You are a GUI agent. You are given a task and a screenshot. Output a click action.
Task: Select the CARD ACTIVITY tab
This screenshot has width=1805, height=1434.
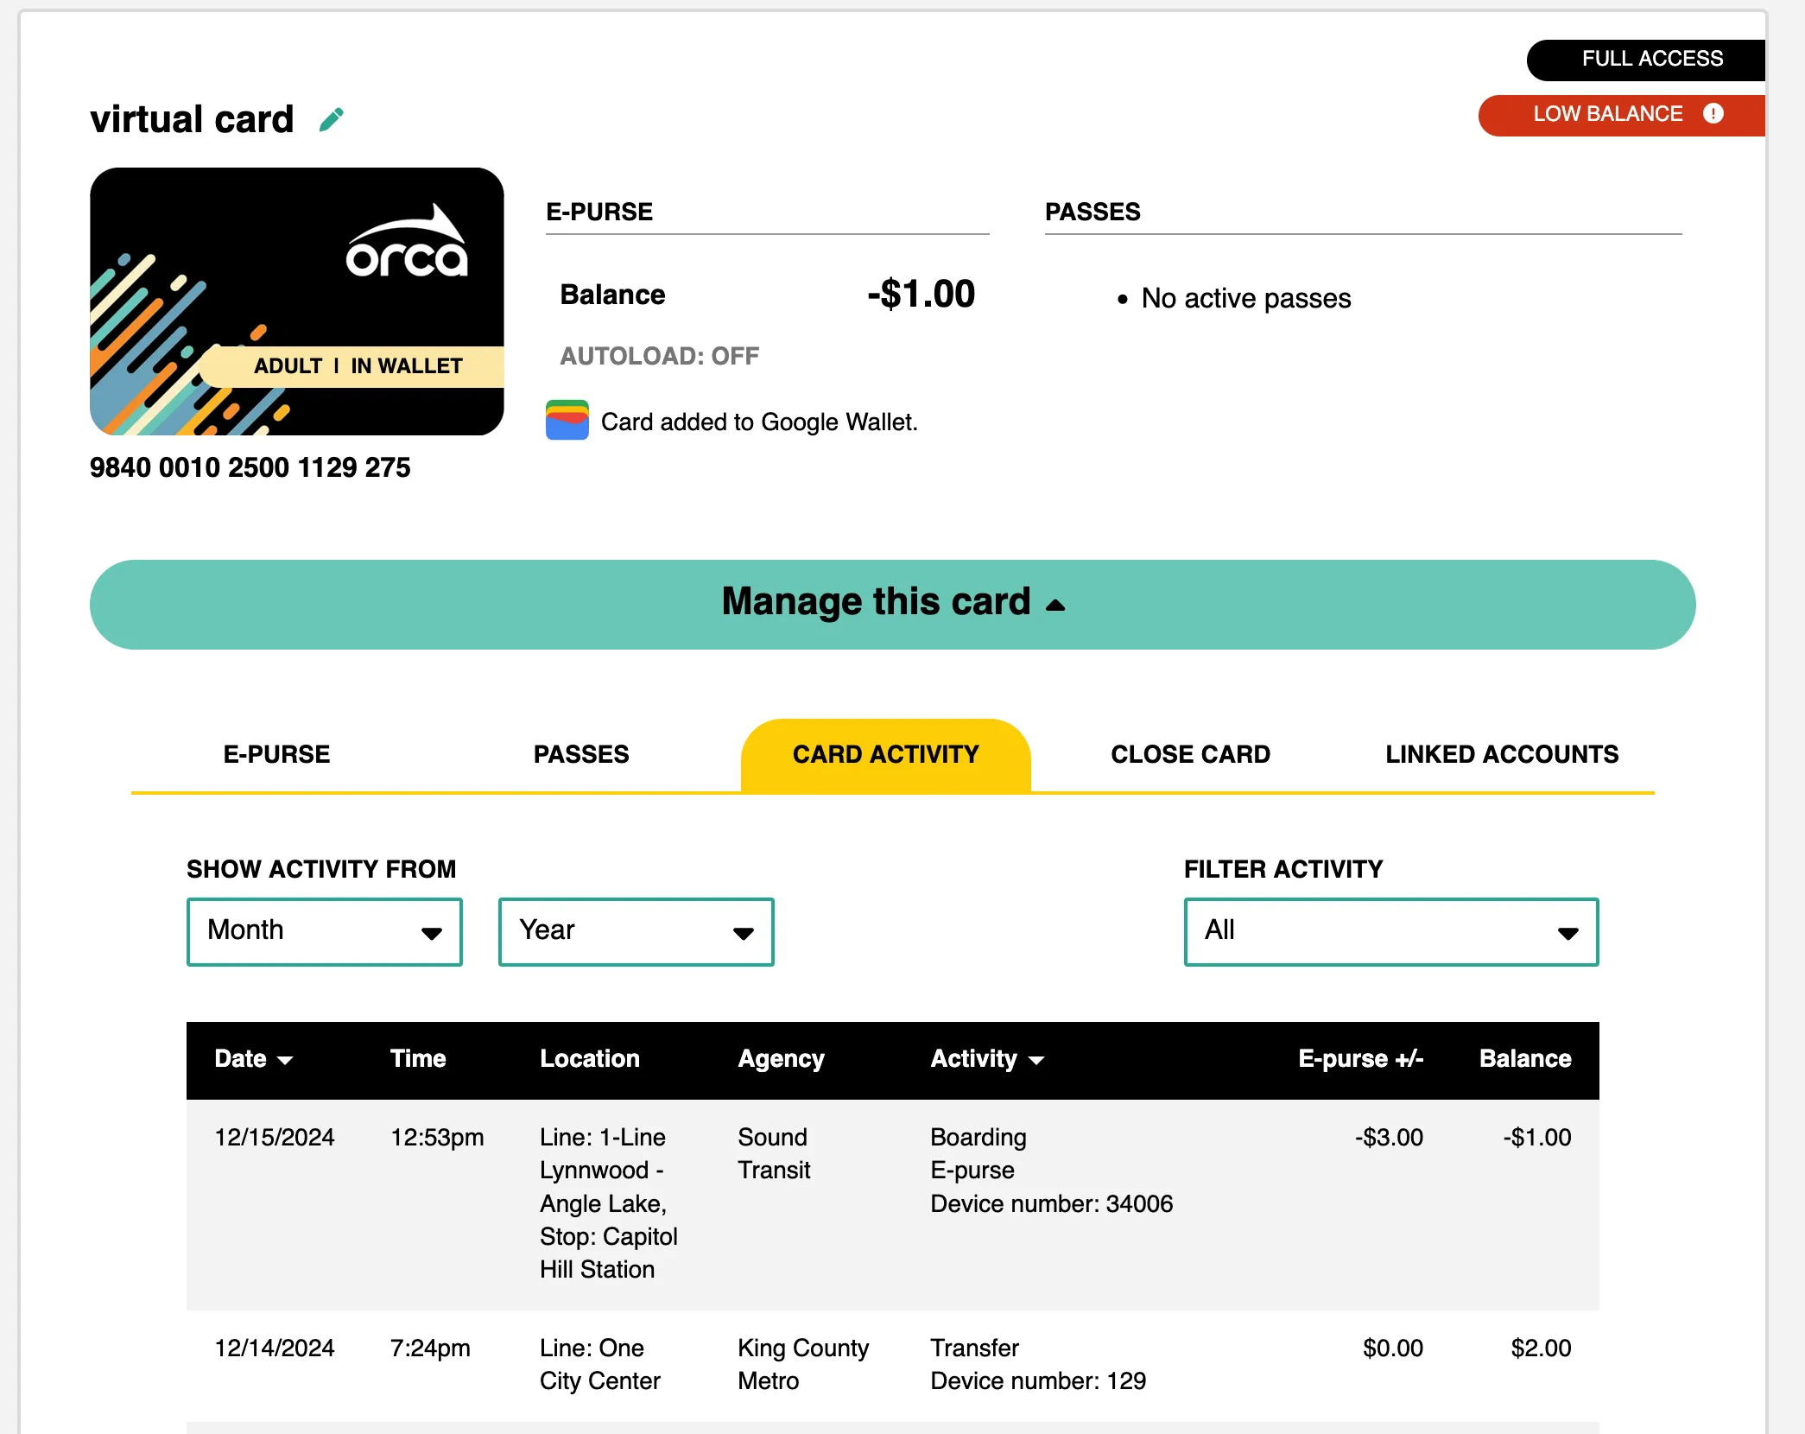(x=886, y=755)
